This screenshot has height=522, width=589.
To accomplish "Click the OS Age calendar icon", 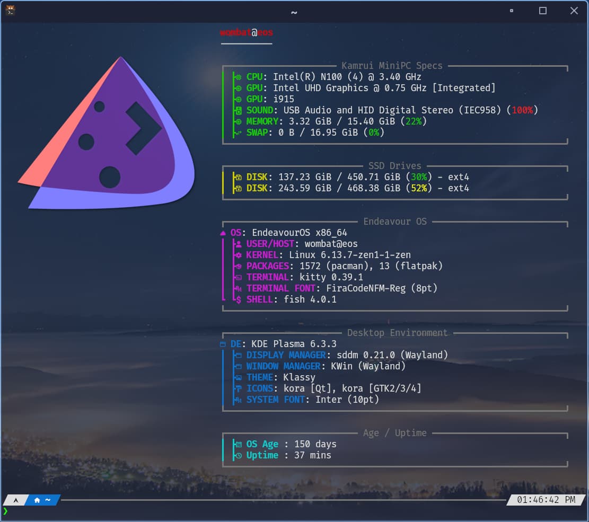I will click(238, 445).
